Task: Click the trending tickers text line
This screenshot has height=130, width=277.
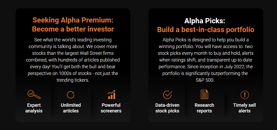Action: coord(73,80)
